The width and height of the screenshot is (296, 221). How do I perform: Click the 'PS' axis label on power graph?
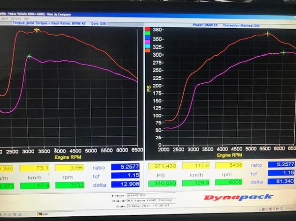coord(149,88)
